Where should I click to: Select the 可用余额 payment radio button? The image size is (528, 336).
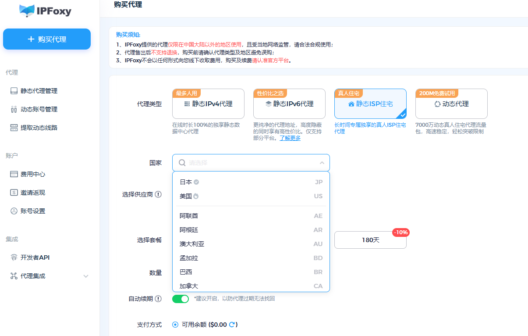pyautogui.click(x=175, y=325)
